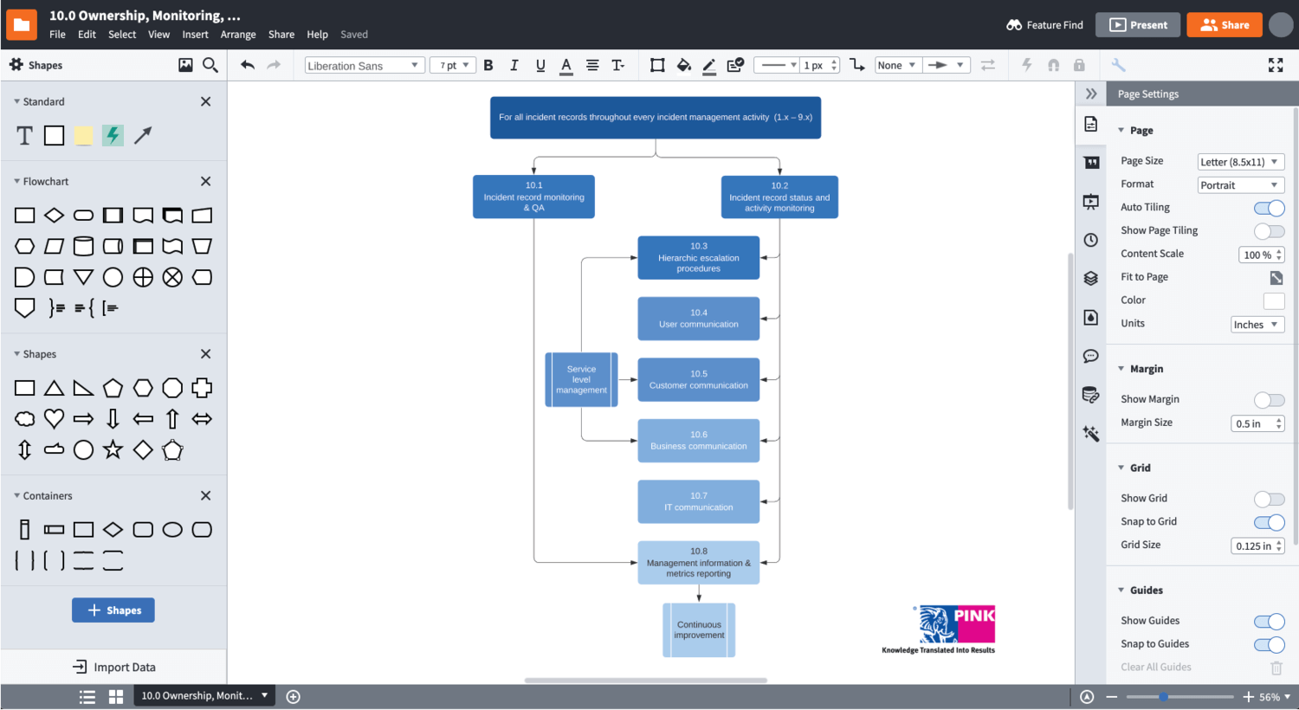Open the Liberation Sans font dropdown
Image resolution: width=1299 pixels, height=710 pixels.
tap(363, 66)
